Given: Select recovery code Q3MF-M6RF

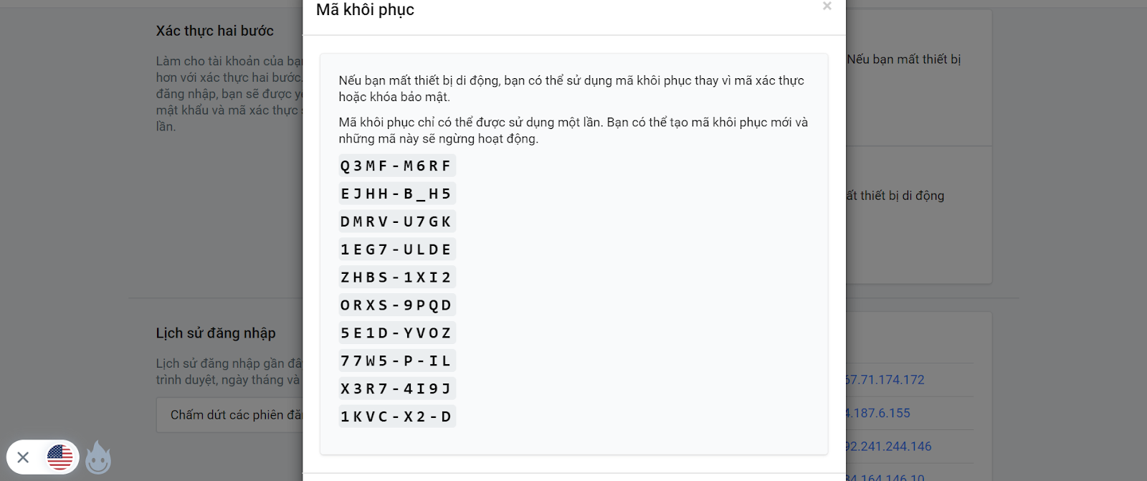Looking at the screenshot, I should [396, 166].
